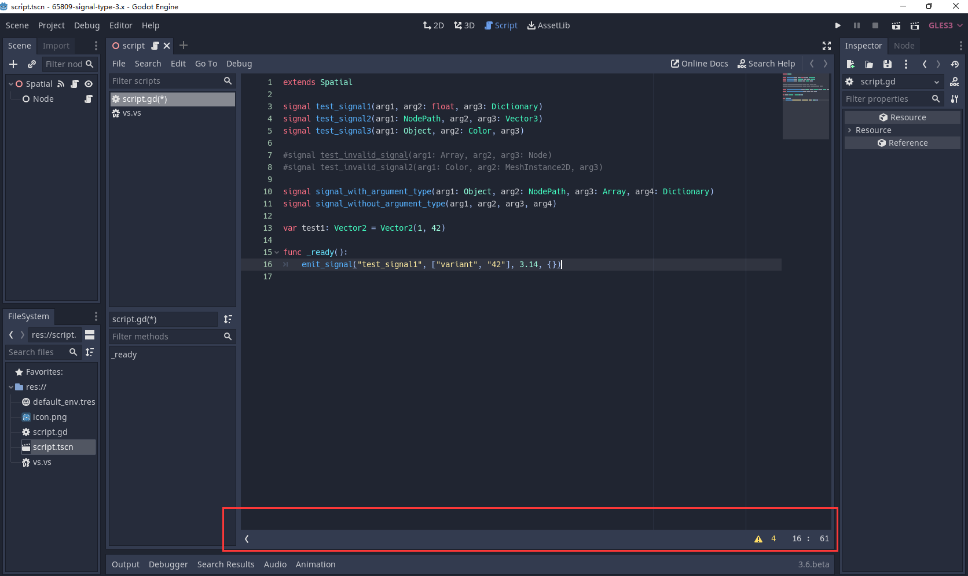Image resolution: width=968 pixels, height=576 pixels.
Task: Switch to the Import tab
Action: point(56,46)
